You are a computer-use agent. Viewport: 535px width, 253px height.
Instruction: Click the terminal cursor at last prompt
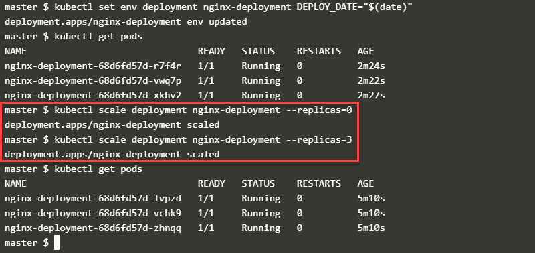tap(57, 242)
